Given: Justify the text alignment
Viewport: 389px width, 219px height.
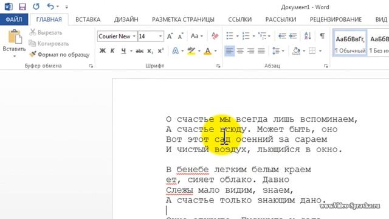Looking at the screenshot, I should pyautogui.click(x=261, y=51).
